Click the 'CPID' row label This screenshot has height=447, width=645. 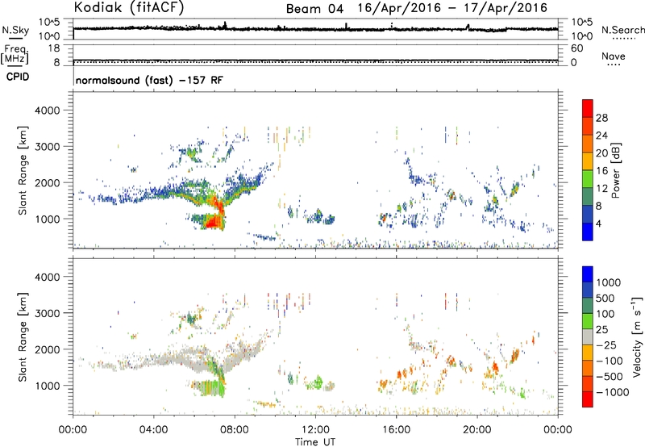coord(18,77)
